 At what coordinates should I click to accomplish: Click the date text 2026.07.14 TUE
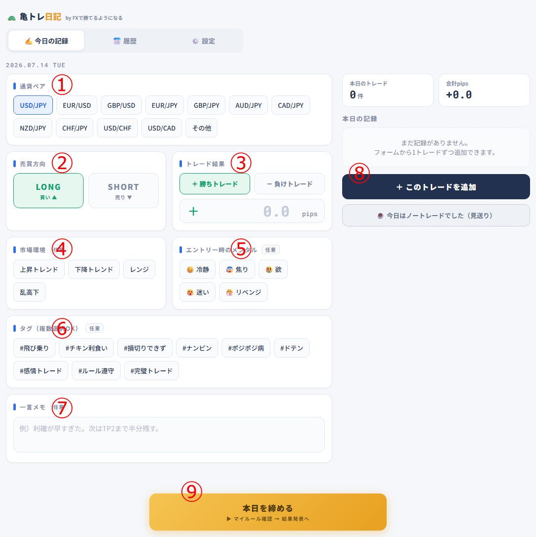pos(36,65)
